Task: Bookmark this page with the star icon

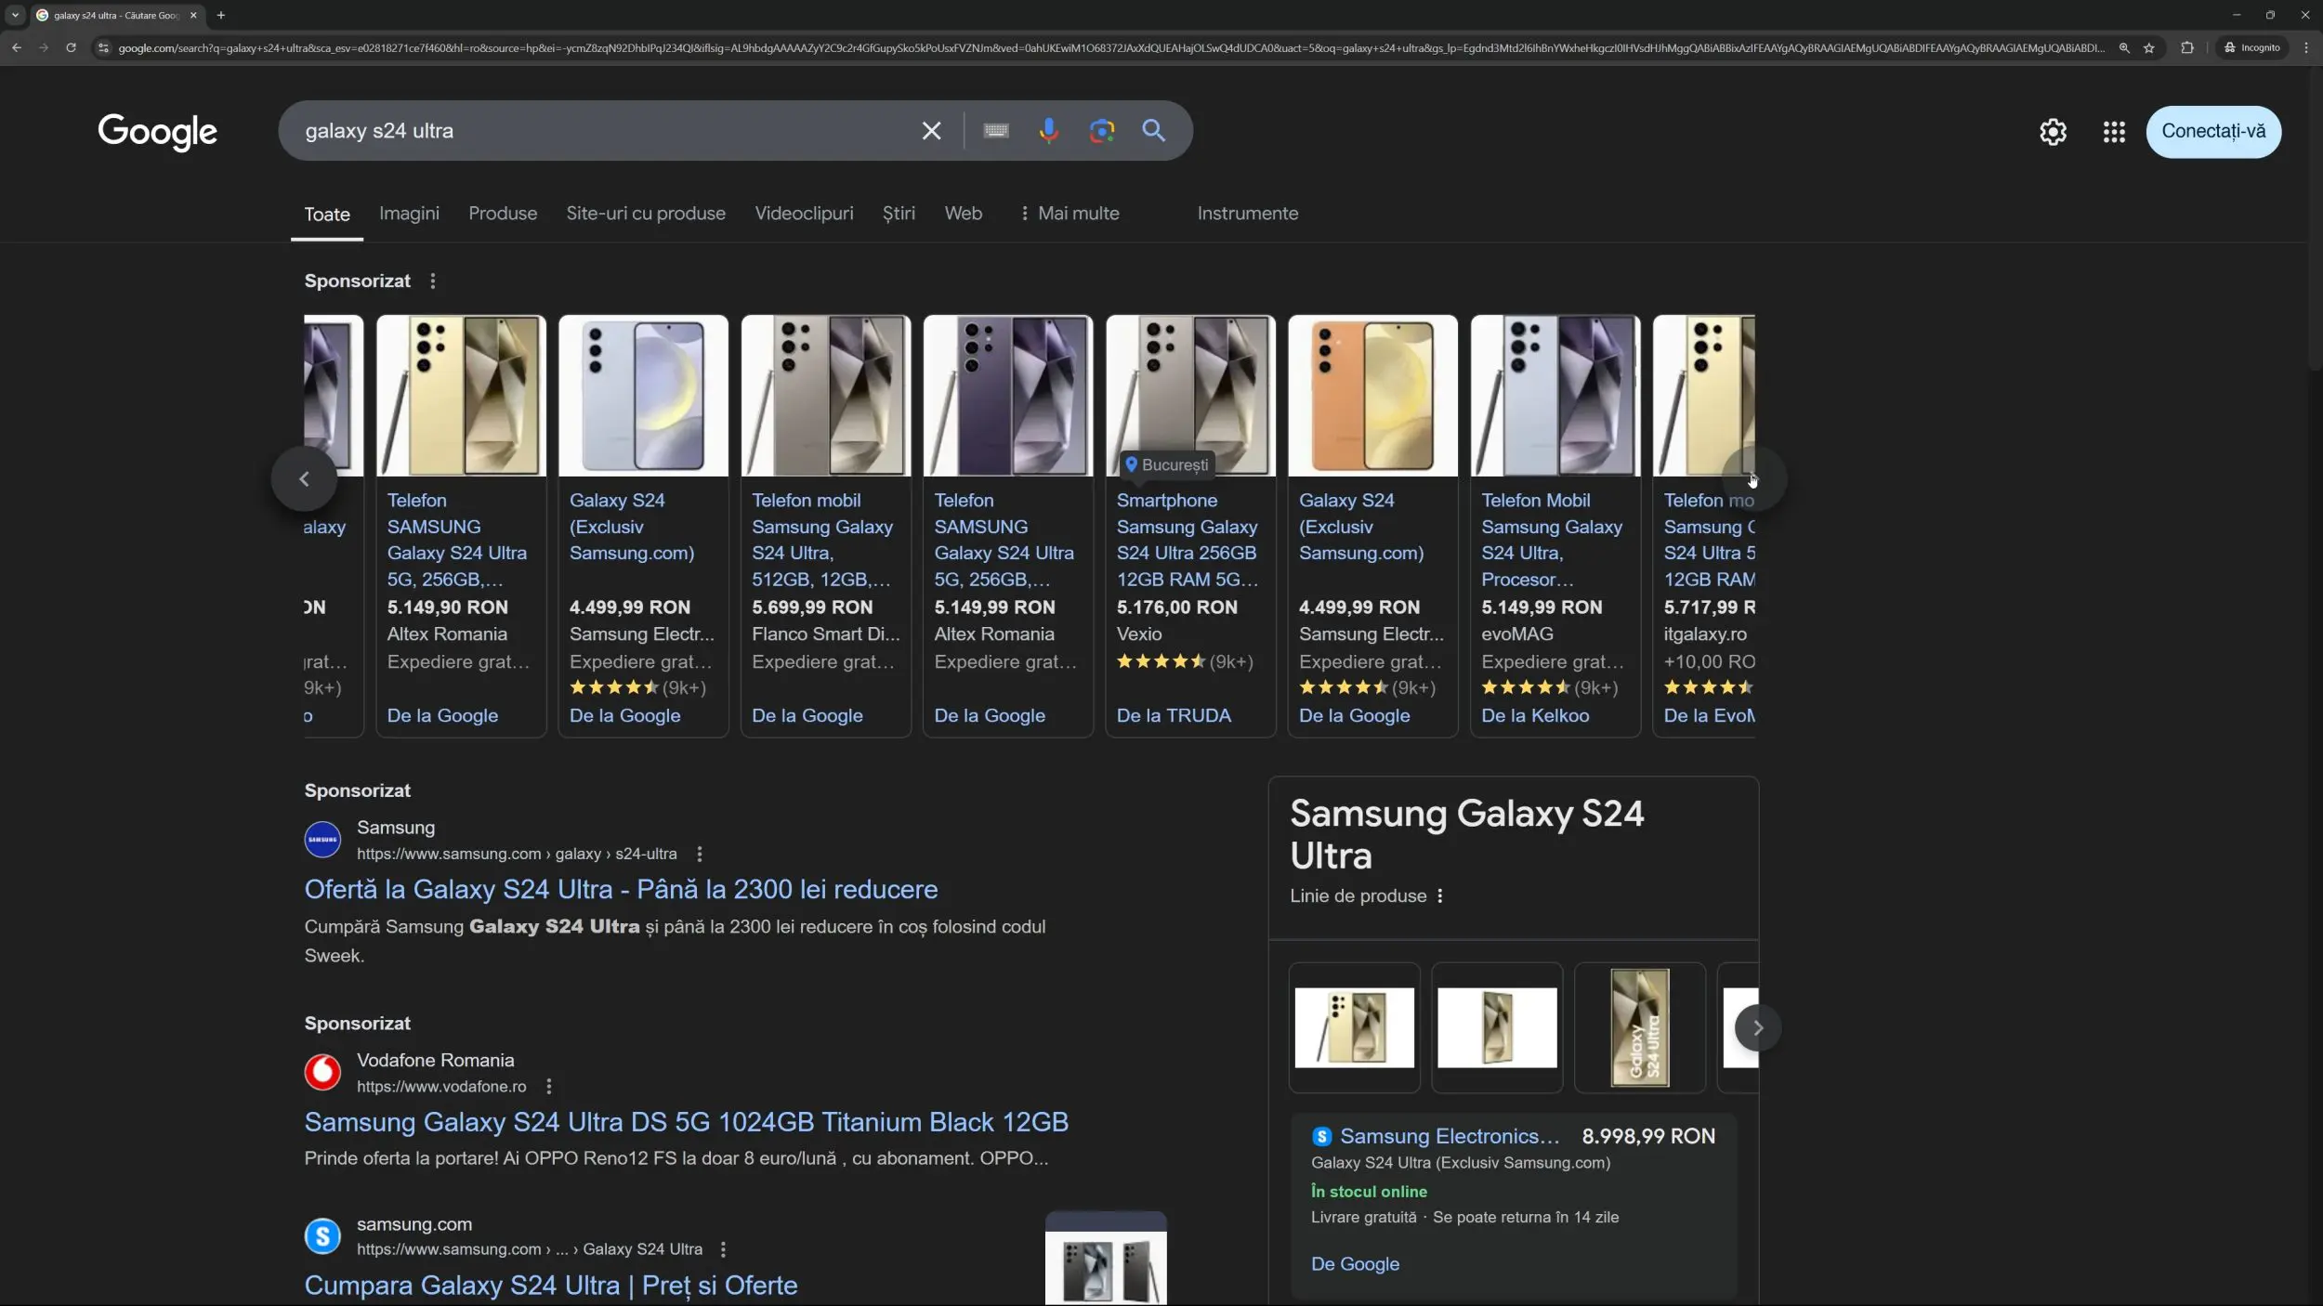Action: (2149, 47)
